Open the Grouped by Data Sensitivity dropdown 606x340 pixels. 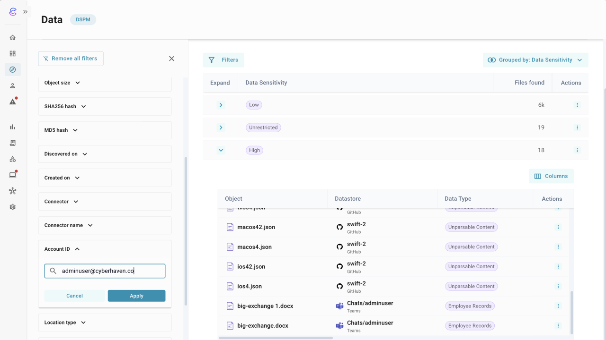(x=535, y=60)
